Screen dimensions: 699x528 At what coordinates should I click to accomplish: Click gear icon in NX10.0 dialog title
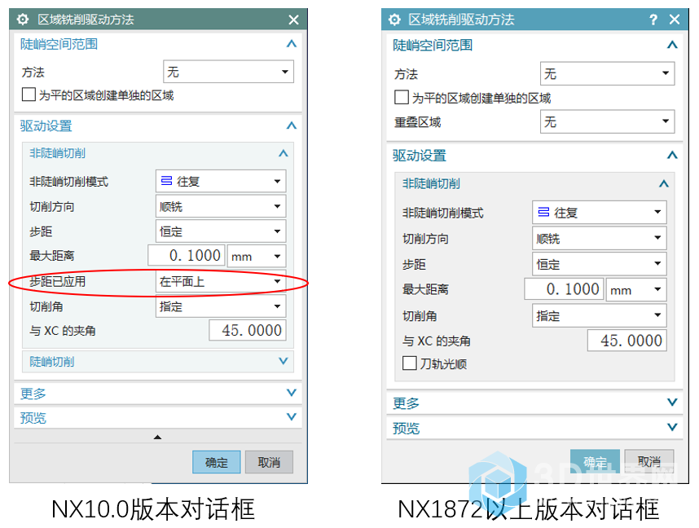(22, 20)
